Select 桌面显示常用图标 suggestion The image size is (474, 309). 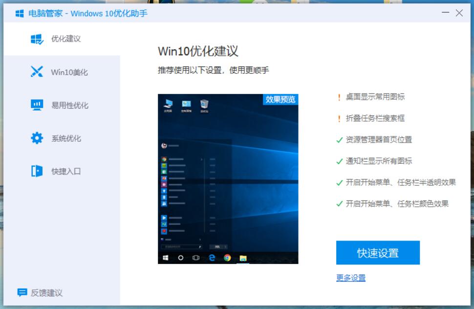[375, 97]
